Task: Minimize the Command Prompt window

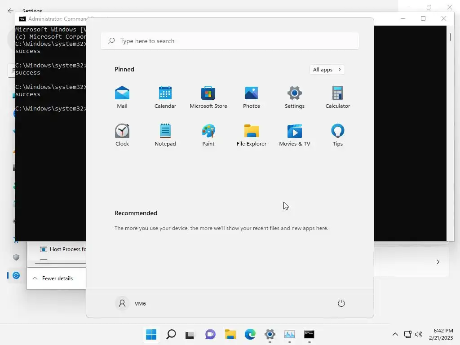Action: tap(403, 18)
